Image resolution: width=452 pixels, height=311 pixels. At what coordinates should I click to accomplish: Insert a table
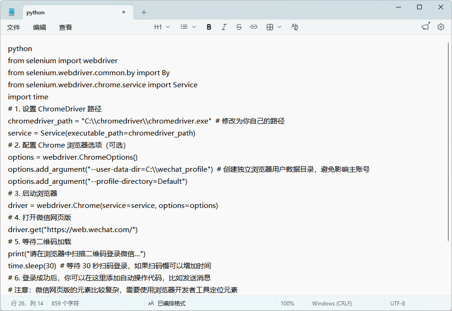tap(270, 27)
